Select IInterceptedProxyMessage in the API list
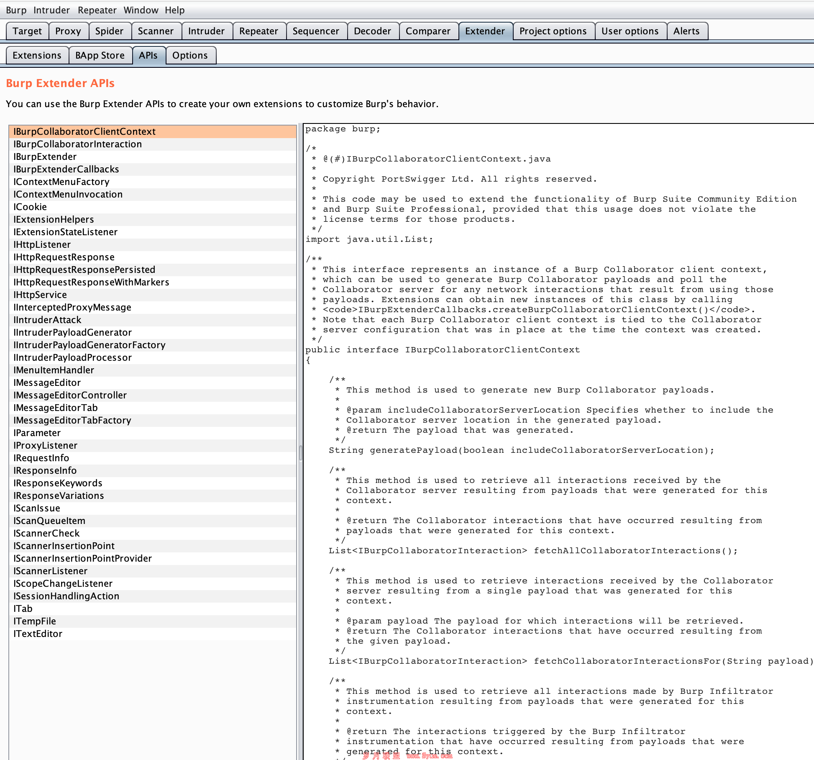The height and width of the screenshot is (760, 814). tap(153, 307)
